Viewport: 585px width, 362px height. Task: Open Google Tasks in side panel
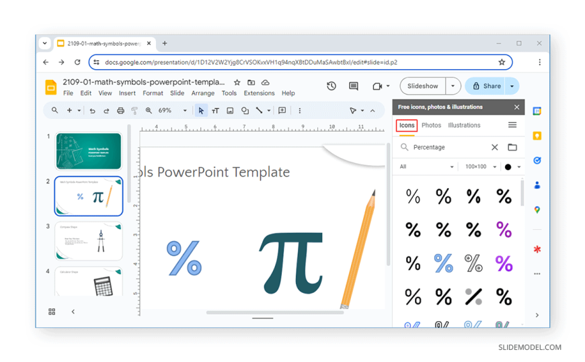(537, 161)
